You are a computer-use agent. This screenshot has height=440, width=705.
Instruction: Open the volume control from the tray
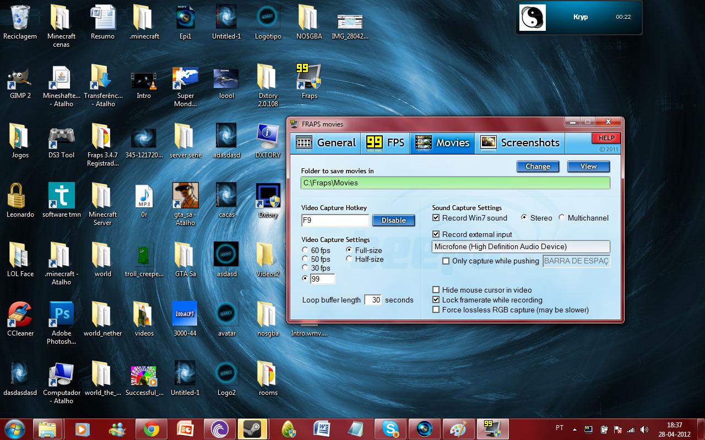click(x=644, y=428)
